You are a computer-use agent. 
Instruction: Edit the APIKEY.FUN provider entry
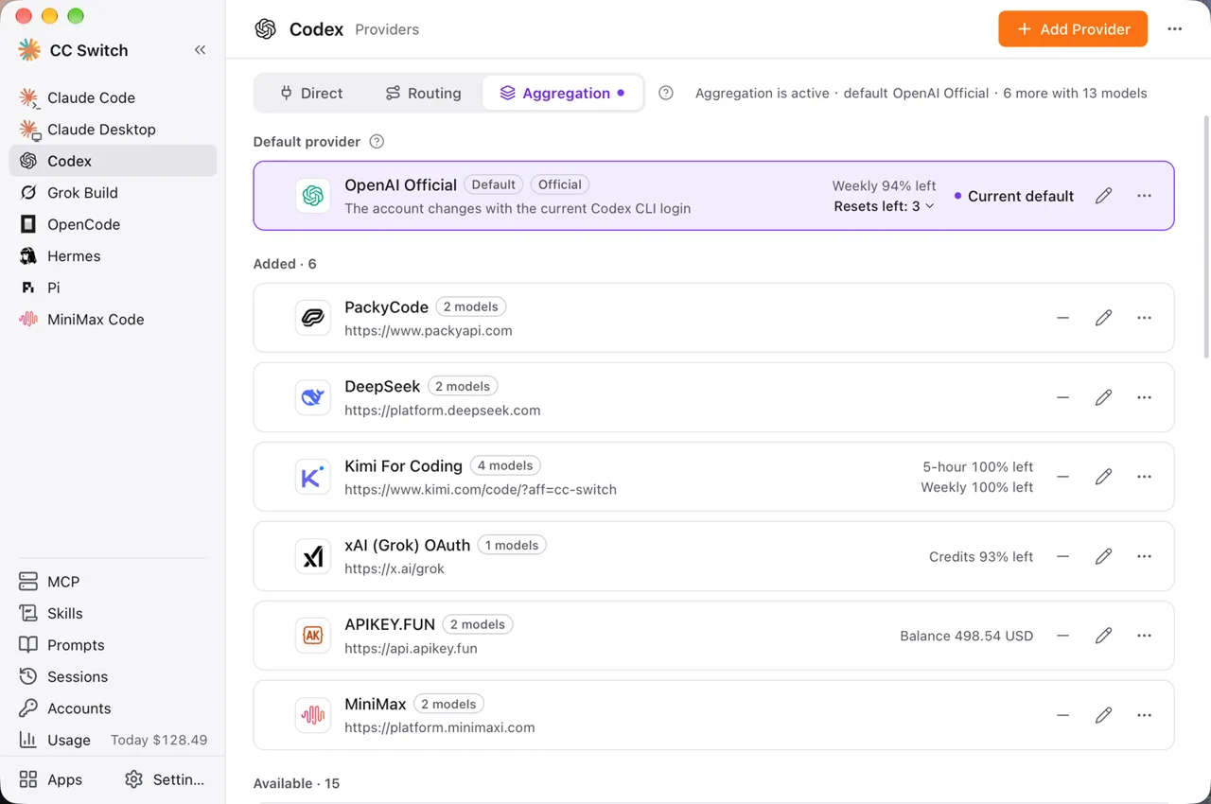tap(1103, 636)
